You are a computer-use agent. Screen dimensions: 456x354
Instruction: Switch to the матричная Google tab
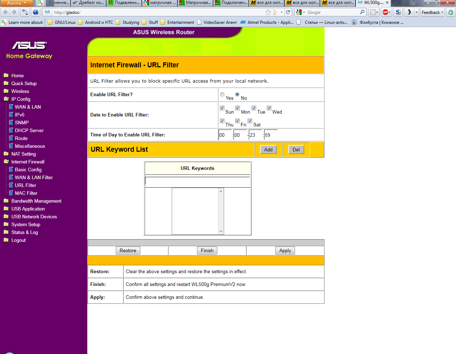pos(160,2)
